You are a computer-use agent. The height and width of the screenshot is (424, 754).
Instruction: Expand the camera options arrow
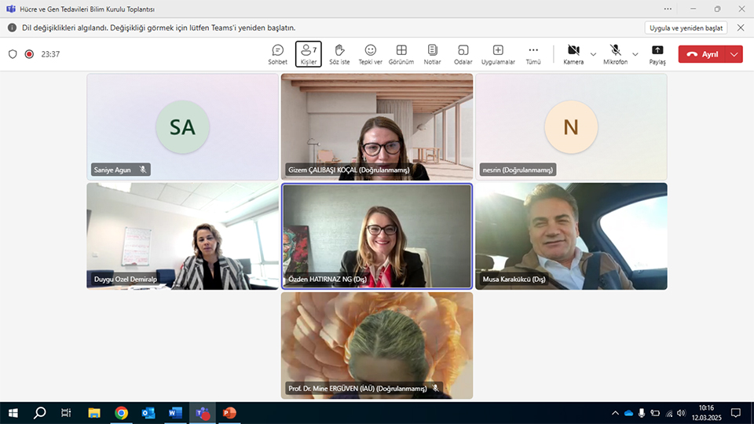tap(593, 54)
